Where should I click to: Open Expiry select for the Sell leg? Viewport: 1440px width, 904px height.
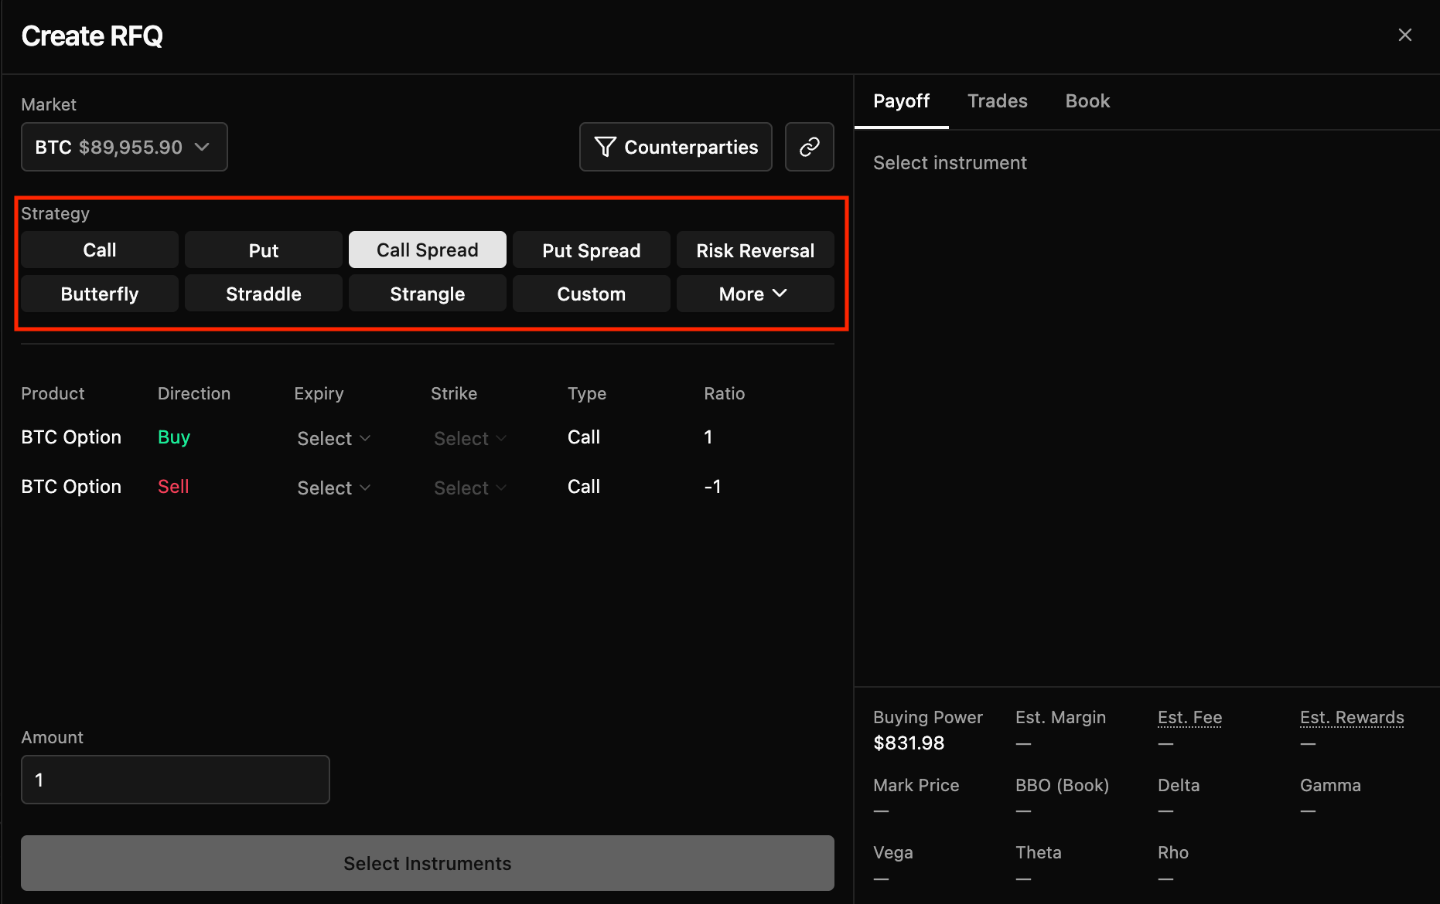tap(333, 488)
